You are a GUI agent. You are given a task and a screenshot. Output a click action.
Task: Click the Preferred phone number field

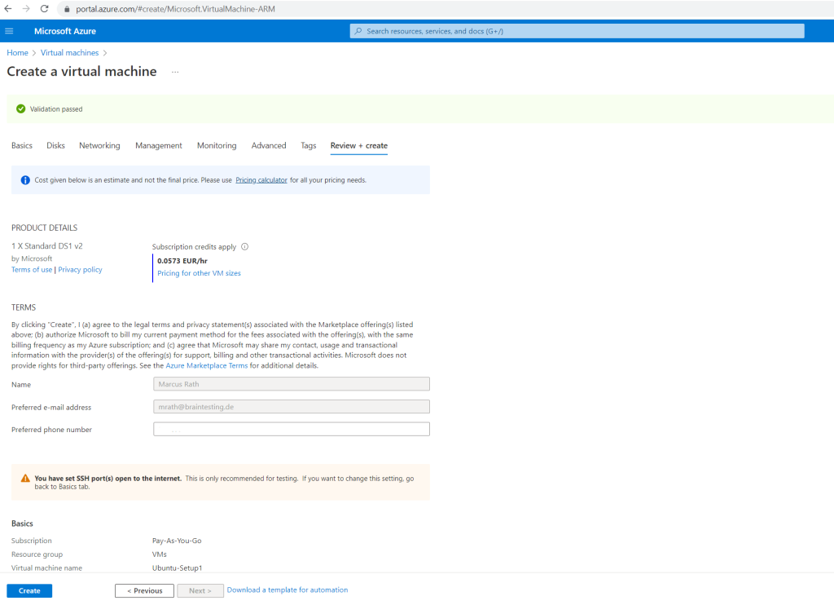(x=292, y=429)
